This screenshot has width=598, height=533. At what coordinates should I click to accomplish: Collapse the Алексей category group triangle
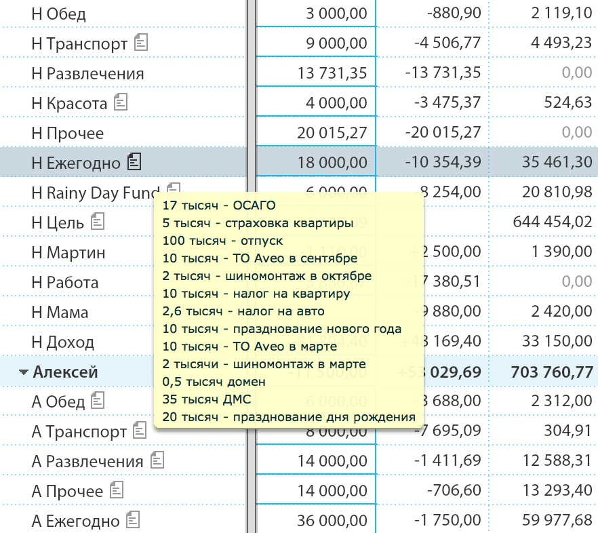[x=24, y=372]
